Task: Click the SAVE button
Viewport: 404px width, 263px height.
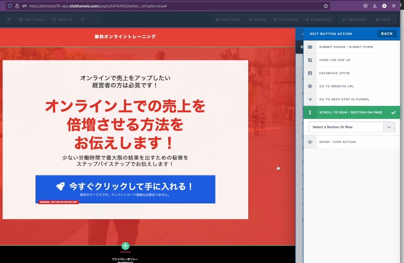Action: point(383,20)
